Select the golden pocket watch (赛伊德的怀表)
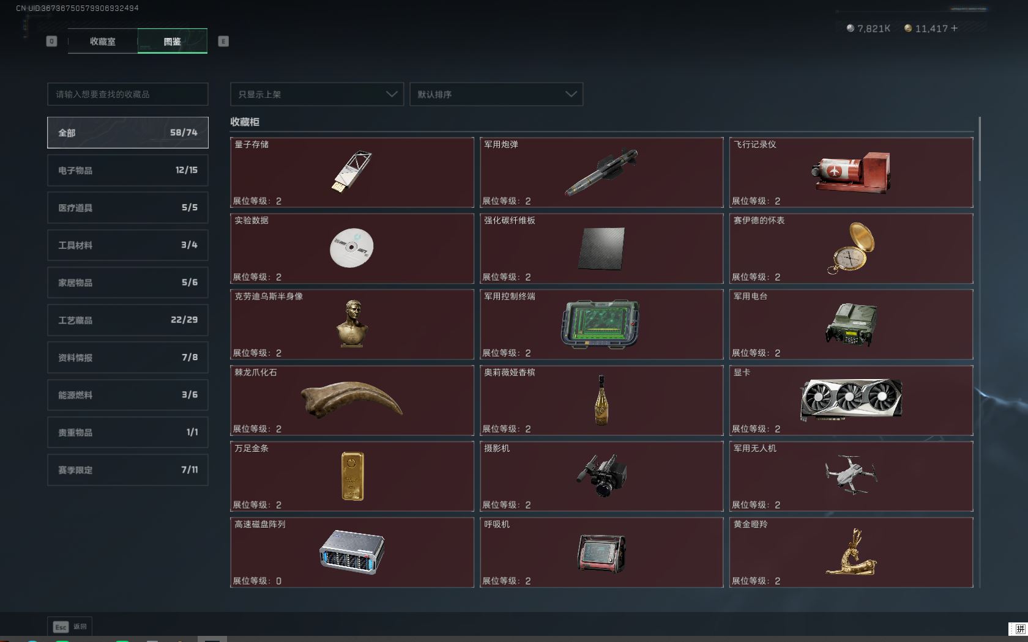Viewport: 1028px width, 642px height. pyautogui.click(x=851, y=248)
